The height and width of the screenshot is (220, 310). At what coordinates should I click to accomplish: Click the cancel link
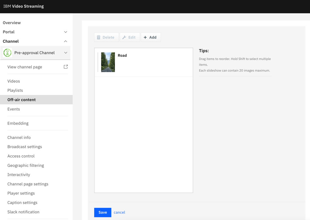pyautogui.click(x=119, y=212)
